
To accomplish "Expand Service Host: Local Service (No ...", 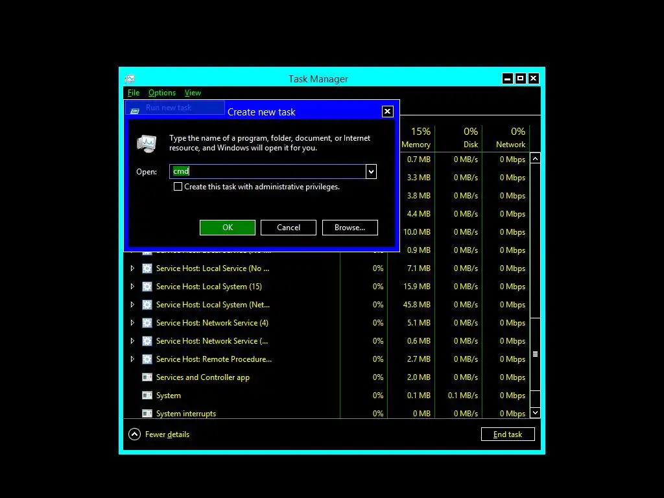I will pyautogui.click(x=132, y=268).
